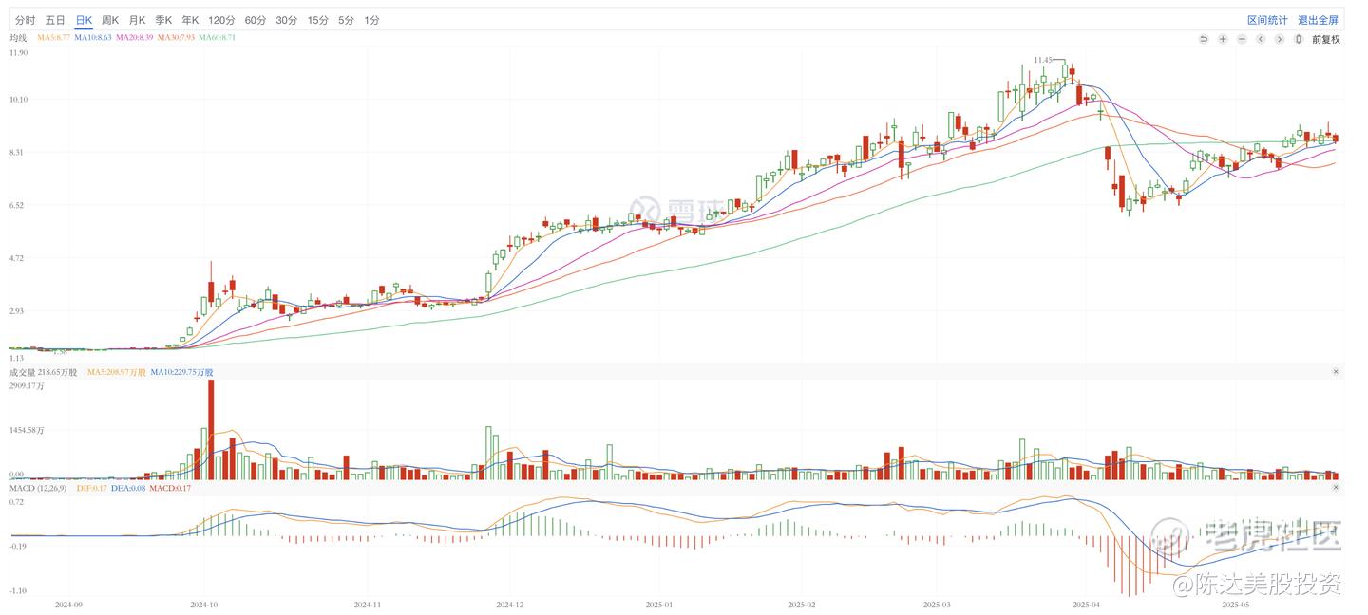Click the 2025-01 date axis label
This screenshot has height=615, width=1368.
coord(659,604)
